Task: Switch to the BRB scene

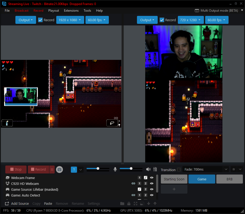Action: pos(230,179)
